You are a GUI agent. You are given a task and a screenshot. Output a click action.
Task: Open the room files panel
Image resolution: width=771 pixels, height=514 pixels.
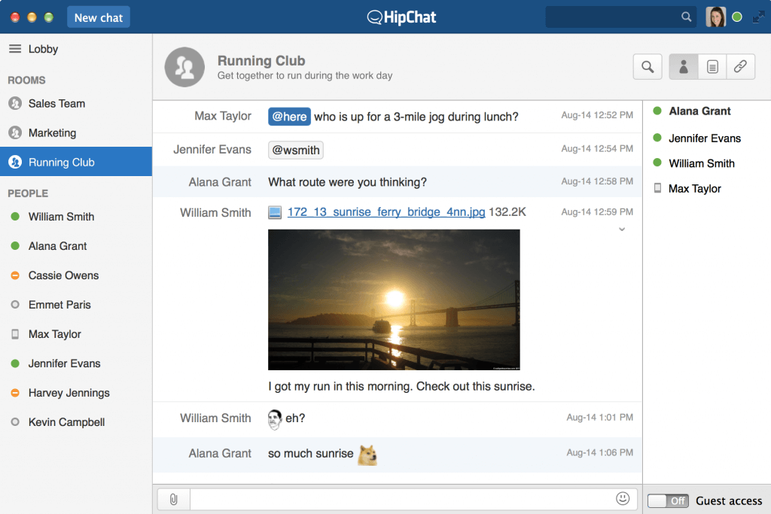point(712,66)
